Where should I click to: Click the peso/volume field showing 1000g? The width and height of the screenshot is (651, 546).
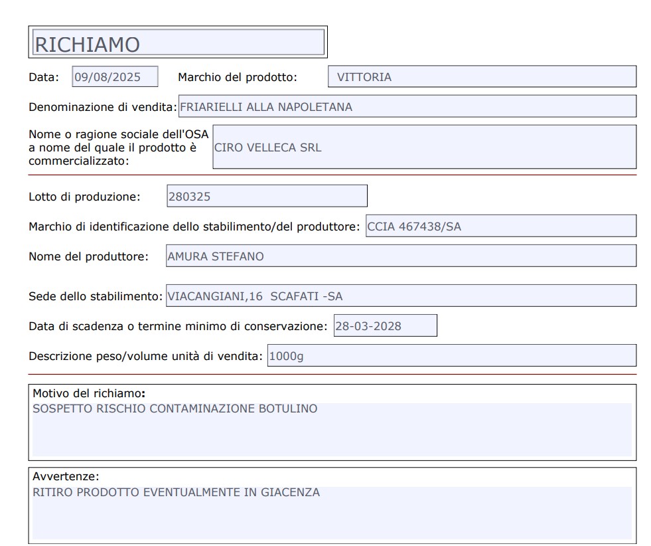tap(451, 356)
